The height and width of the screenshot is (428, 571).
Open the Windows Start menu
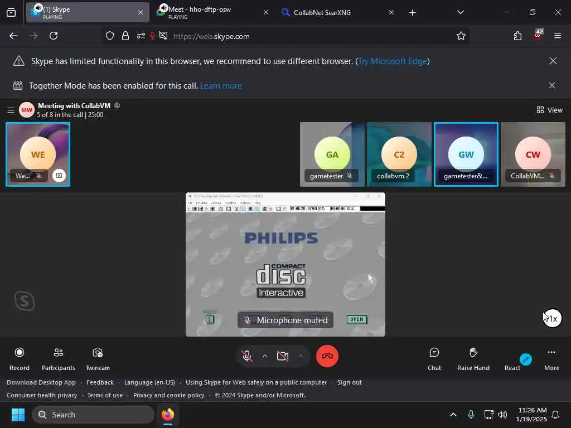(18, 415)
